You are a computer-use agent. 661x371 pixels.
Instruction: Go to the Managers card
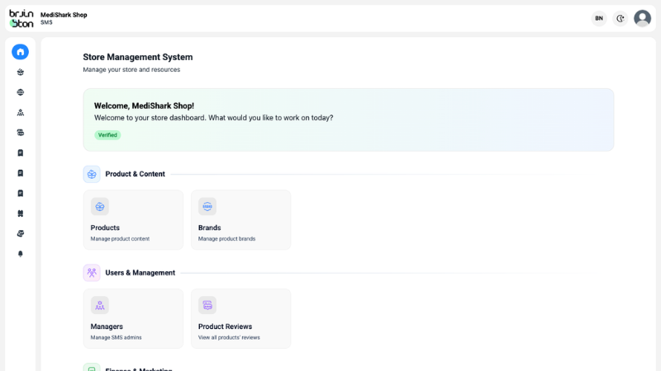[x=133, y=318]
